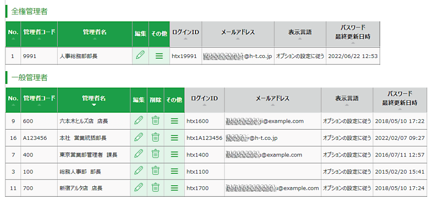Screen dimensions: 437x197
Task: Sort general admin table by No. column
Action: pyautogui.click(x=13, y=100)
